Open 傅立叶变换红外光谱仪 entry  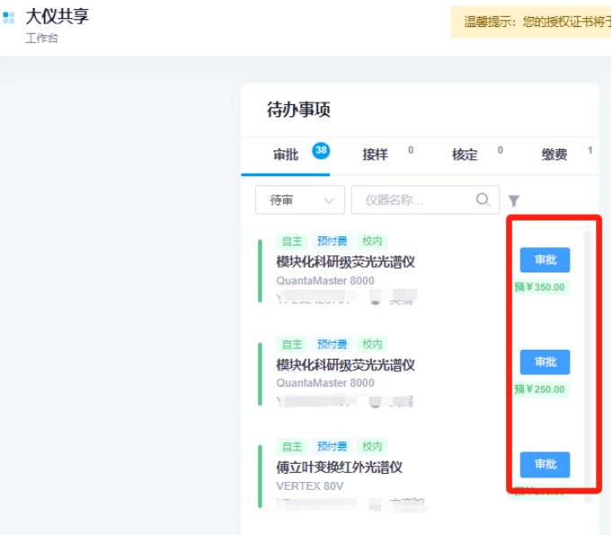tap(339, 468)
